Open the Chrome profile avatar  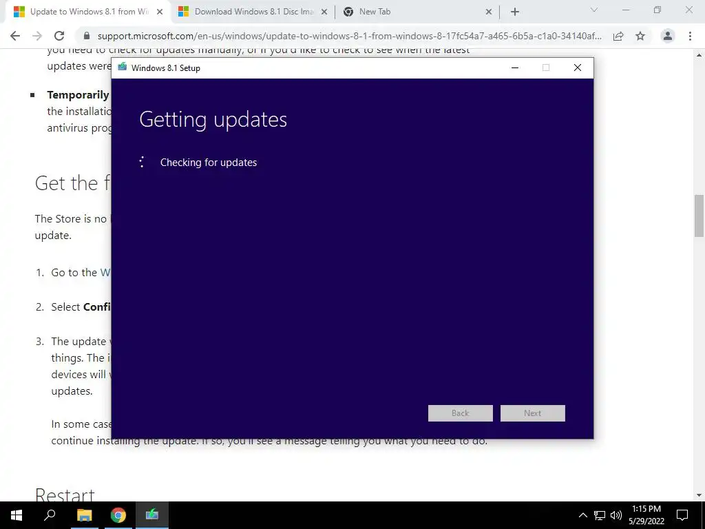click(x=668, y=36)
